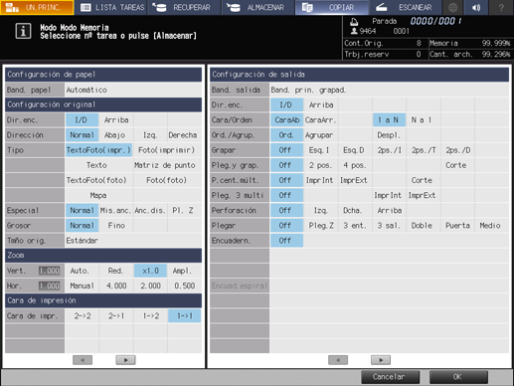Go to previous page in output settings panel
This screenshot has width=514, height=386.
338,360
